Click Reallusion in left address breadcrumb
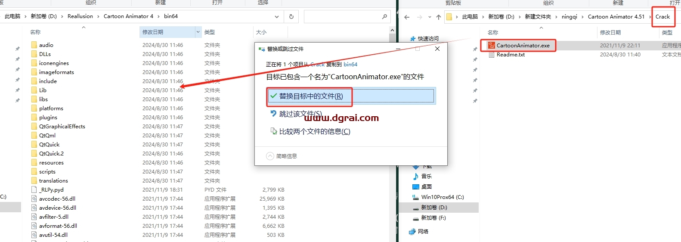The image size is (681, 242). click(x=80, y=16)
